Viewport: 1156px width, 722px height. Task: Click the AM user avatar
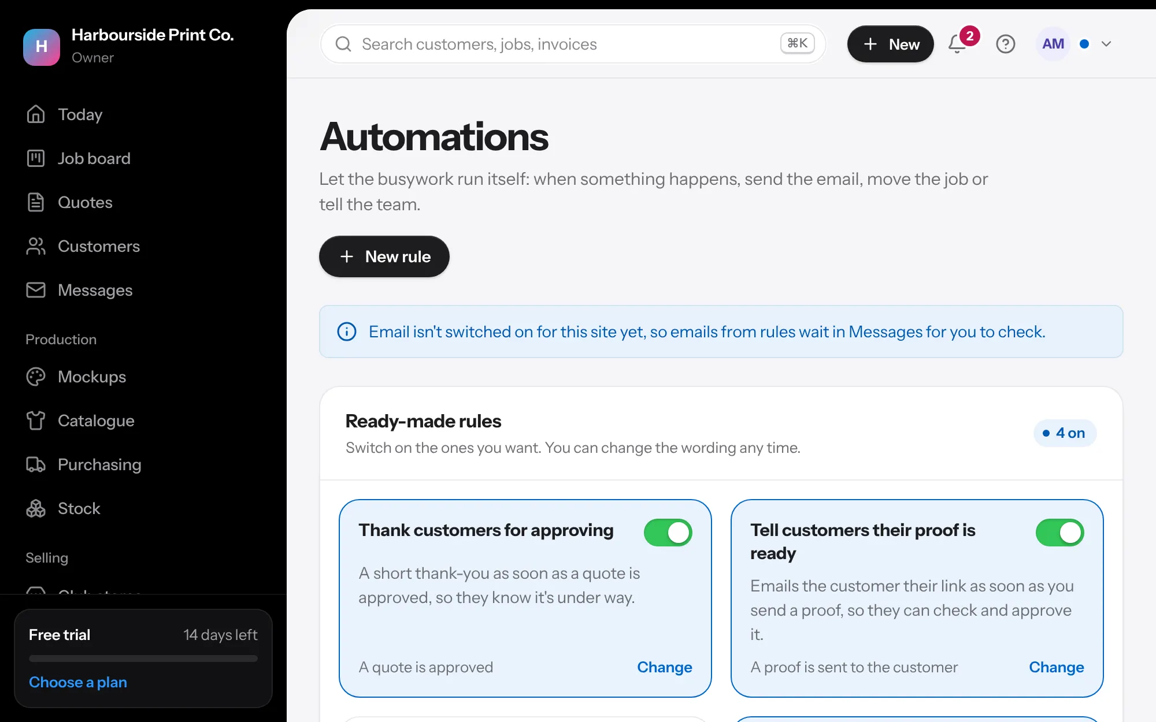(x=1053, y=44)
